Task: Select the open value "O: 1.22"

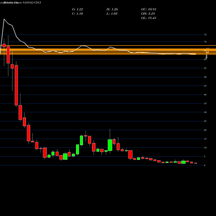Action: click(77, 10)
